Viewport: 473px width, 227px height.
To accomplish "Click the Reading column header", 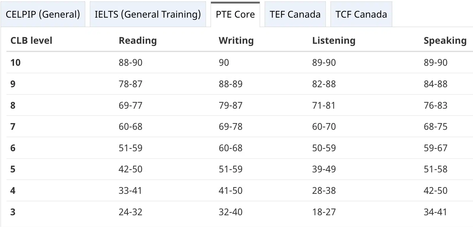I will pyautogui.click(x=138, y=41).
